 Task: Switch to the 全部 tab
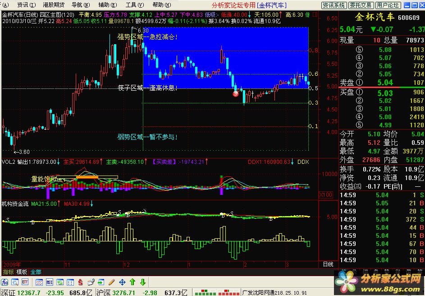pos(36,272)
